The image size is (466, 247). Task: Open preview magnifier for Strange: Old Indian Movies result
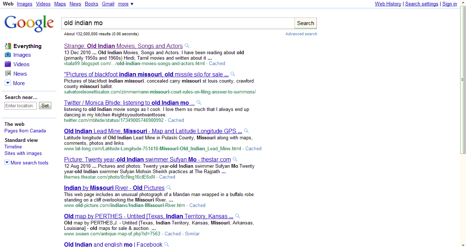coord(187,46)
